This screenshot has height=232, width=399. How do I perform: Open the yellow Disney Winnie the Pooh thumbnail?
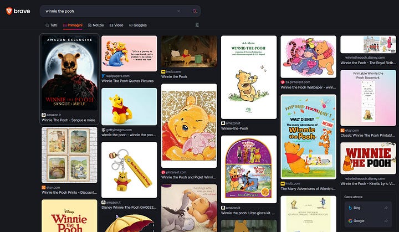coord(69,216)
